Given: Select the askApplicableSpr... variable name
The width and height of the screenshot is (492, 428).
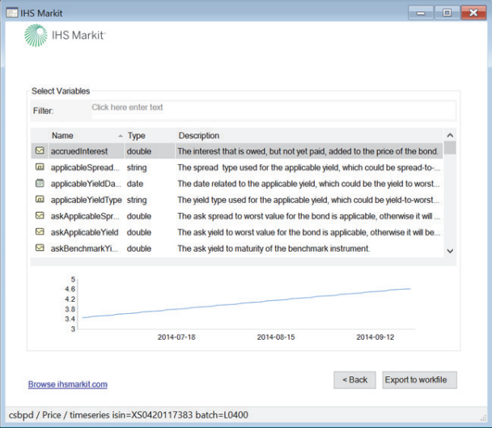Looking at the screenshot, I should click(85, 216).
